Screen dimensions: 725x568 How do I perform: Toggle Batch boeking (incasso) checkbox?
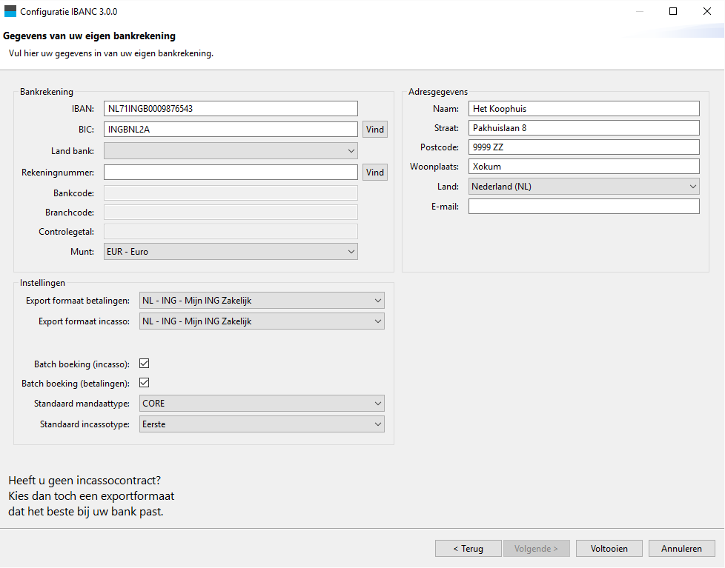point(145,364)
